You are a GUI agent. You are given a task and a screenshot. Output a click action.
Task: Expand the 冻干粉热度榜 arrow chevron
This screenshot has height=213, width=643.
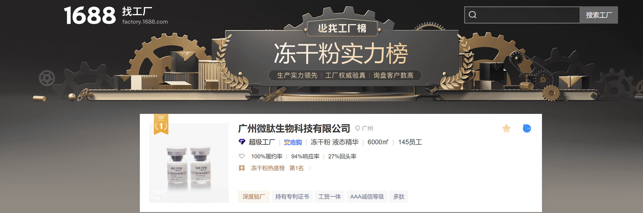point(310,168)
